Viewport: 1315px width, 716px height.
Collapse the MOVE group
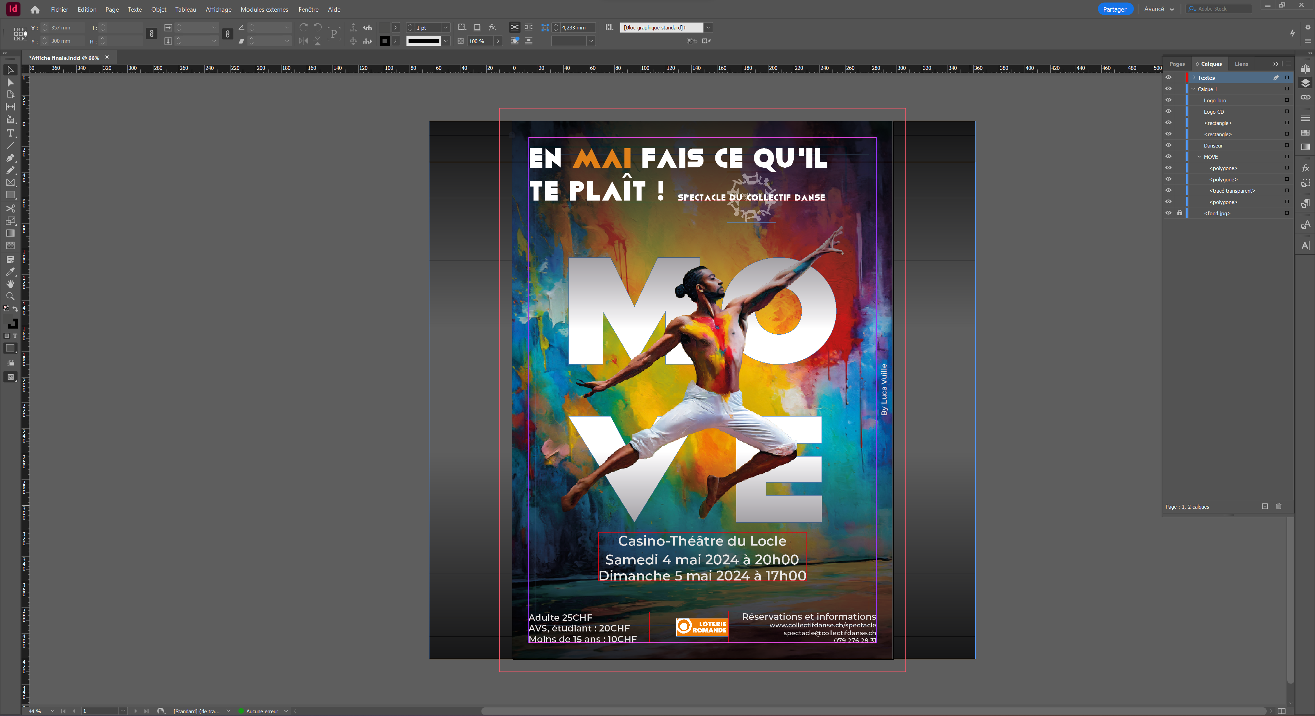[x=1199, y=157]
